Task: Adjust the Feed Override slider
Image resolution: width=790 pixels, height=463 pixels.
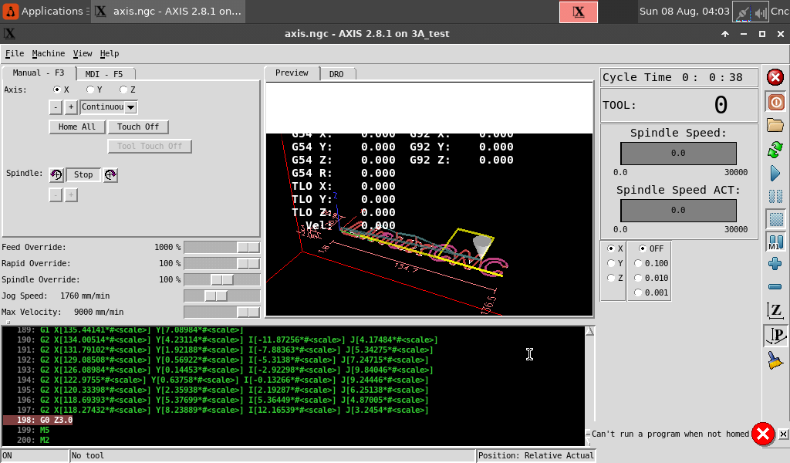Action: coord(222,248)
